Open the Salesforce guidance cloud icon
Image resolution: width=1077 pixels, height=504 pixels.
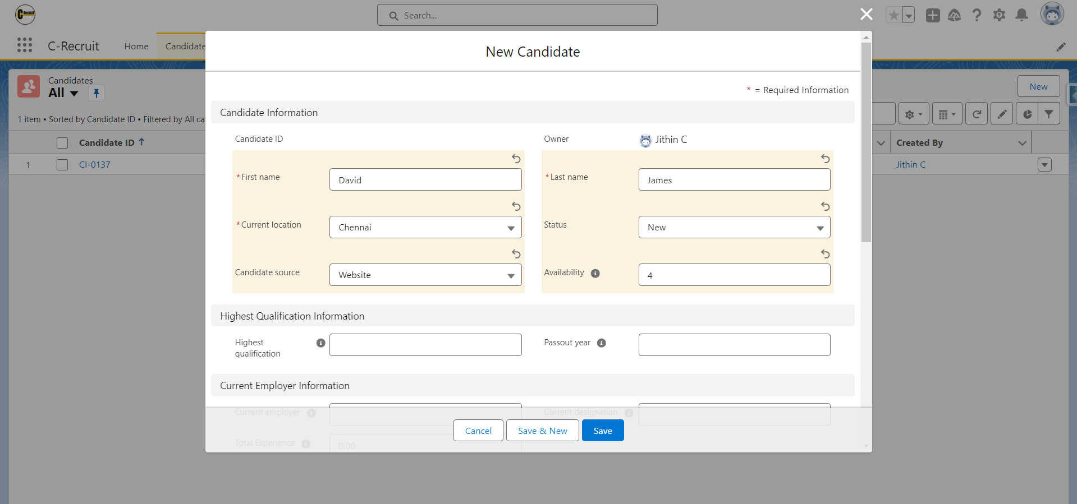(x=955, y=15)
